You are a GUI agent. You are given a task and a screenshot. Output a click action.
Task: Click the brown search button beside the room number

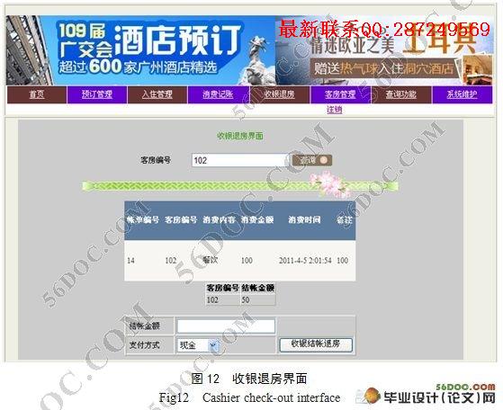pos(312,160)
